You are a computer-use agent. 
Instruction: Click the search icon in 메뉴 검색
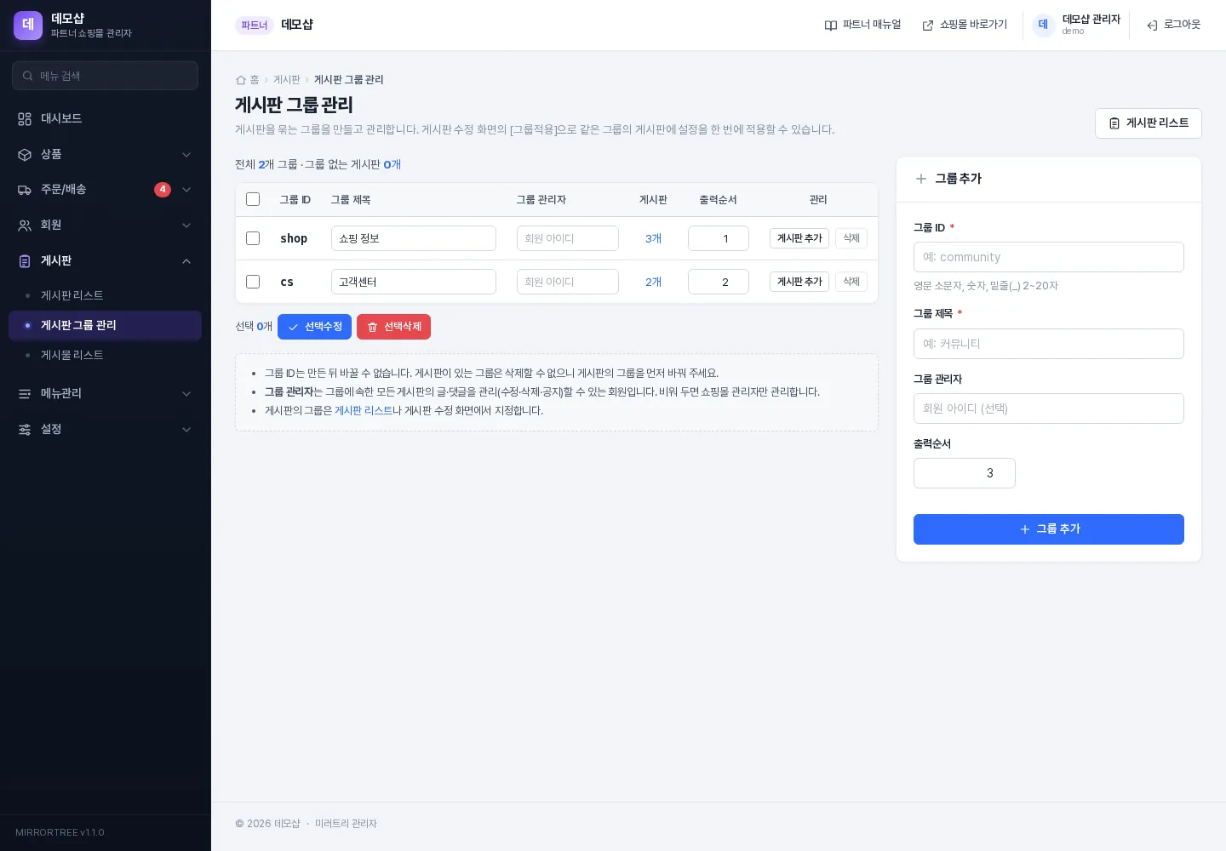pyautogui.click(x=28, y=76)
